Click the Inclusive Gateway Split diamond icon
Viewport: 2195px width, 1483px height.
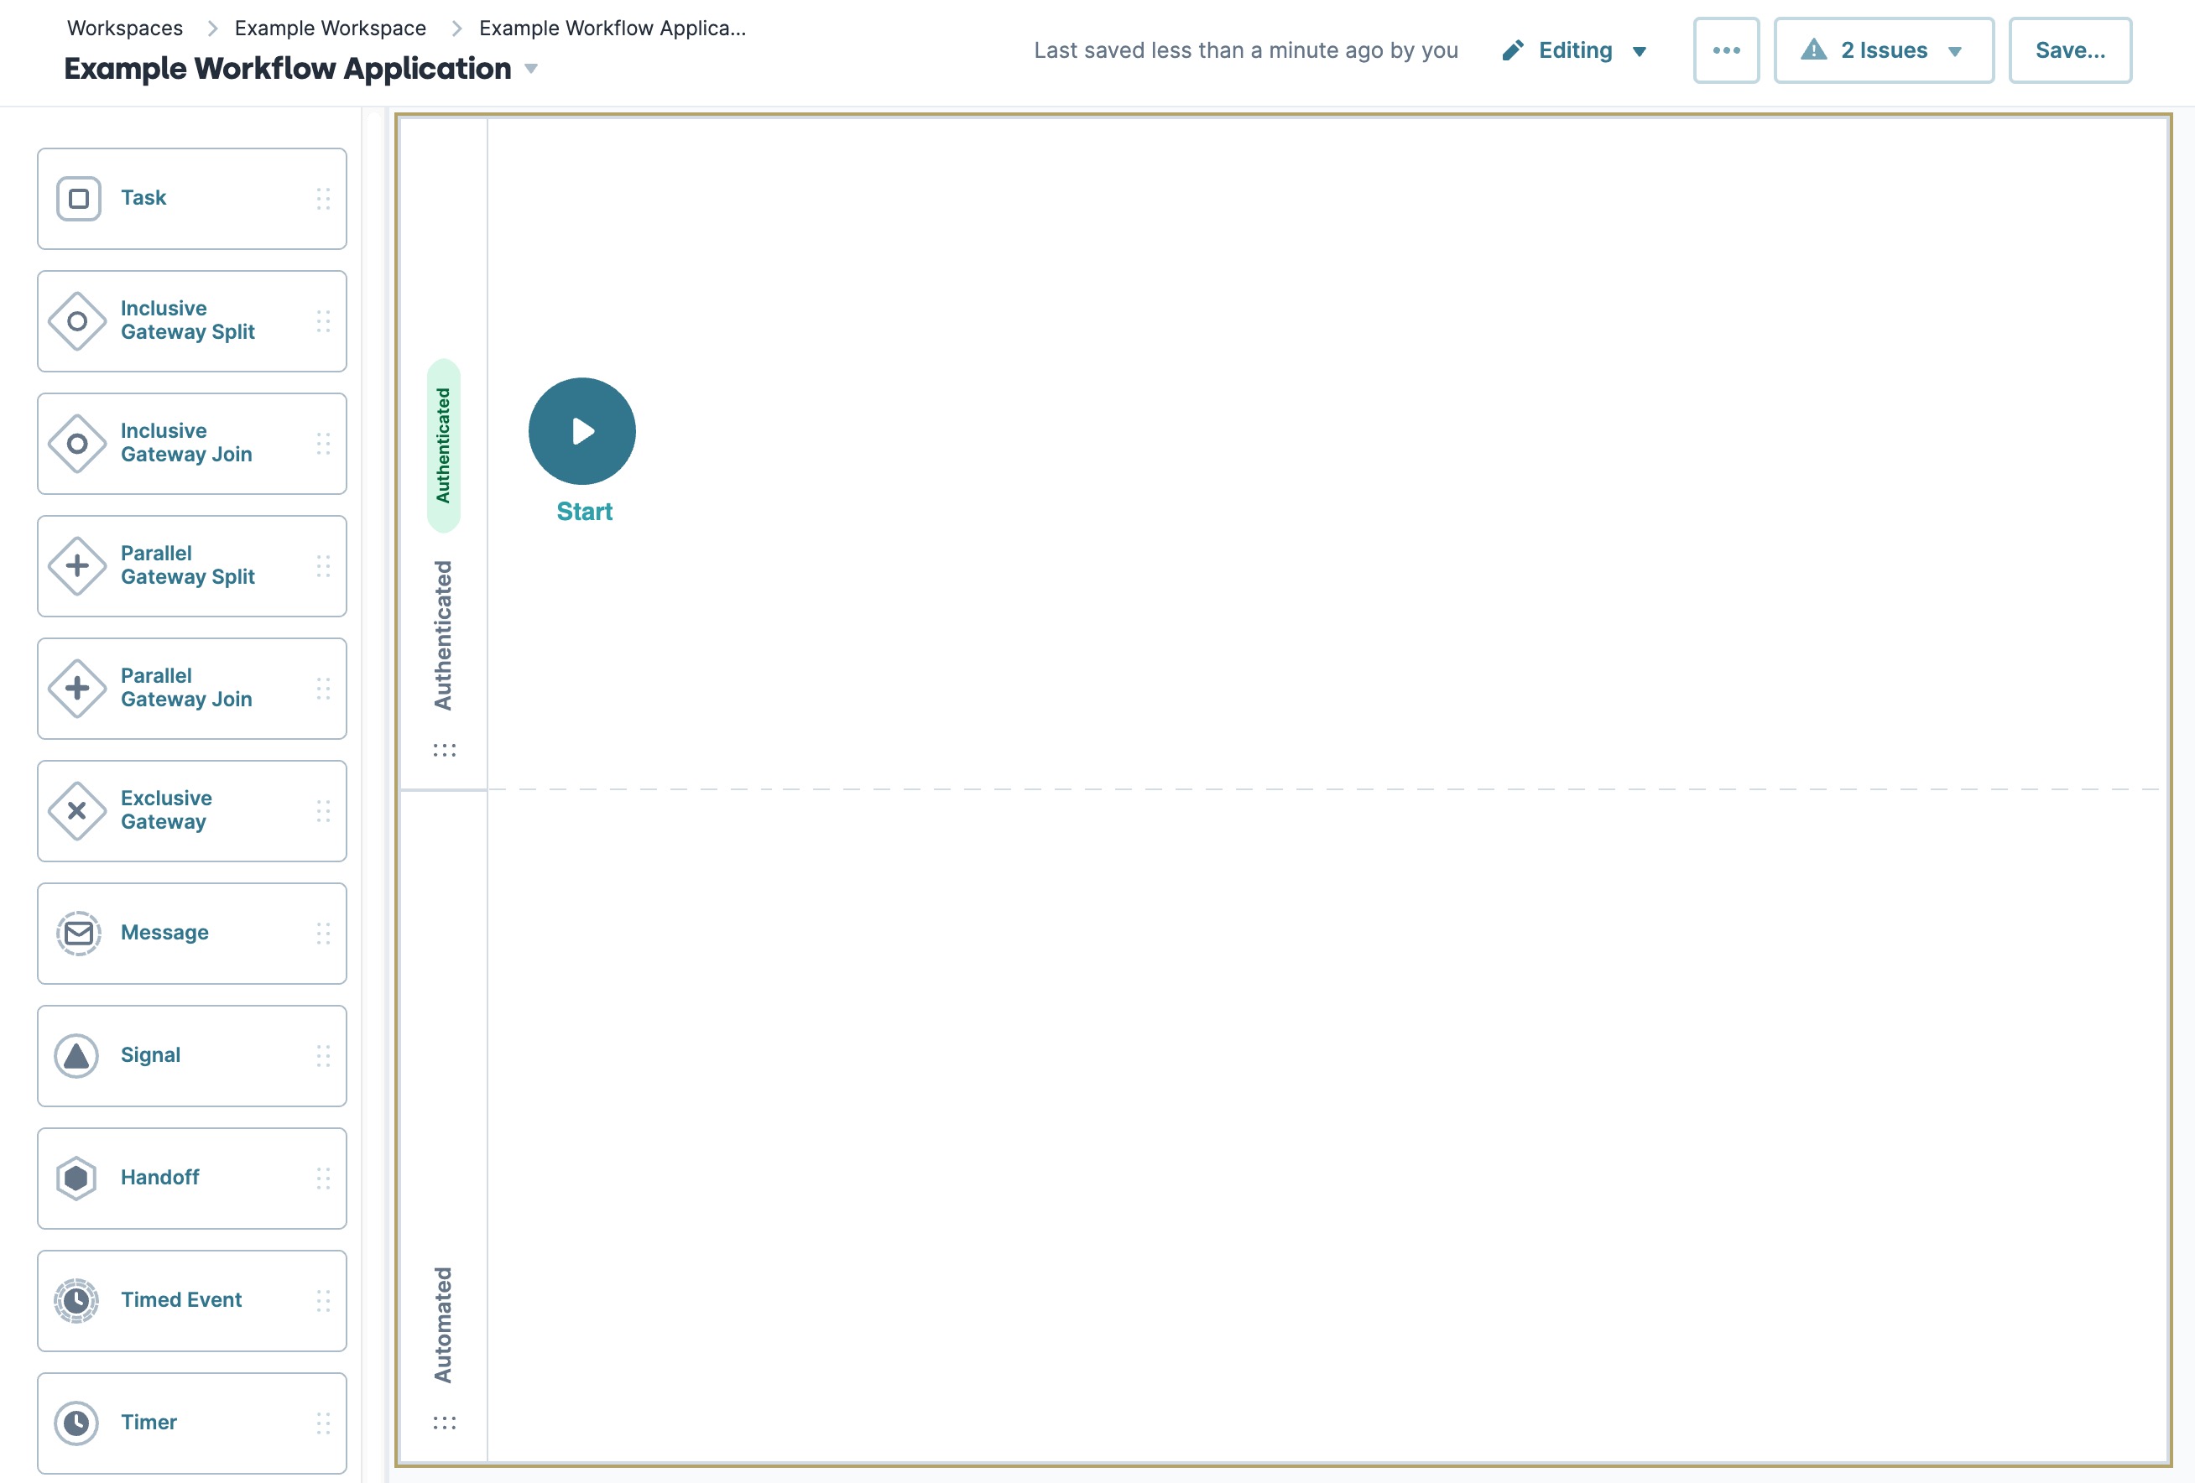point(77,321)
